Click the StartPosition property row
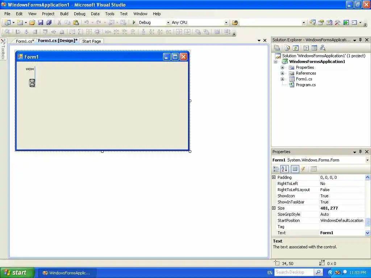The image size is (371, 278). (318, 220)
